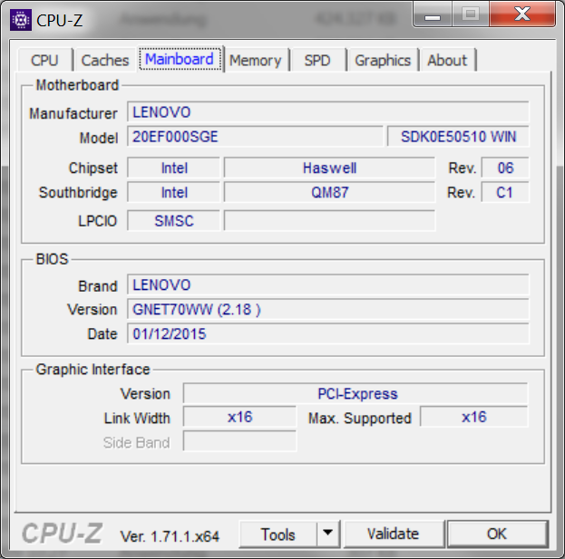
Task: Go to the About tab
Action: pyautogui.click(x=447, y=60)
